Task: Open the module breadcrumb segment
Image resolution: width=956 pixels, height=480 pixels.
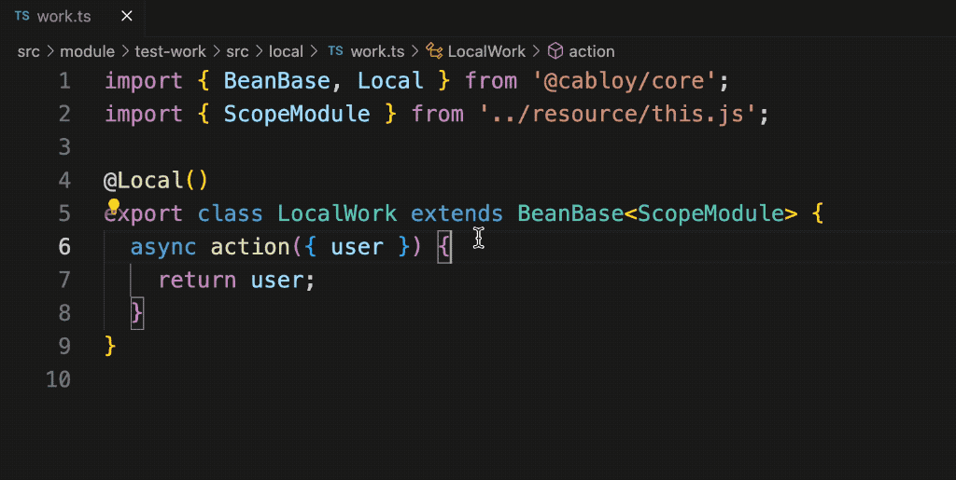Action: coord(87,51)
